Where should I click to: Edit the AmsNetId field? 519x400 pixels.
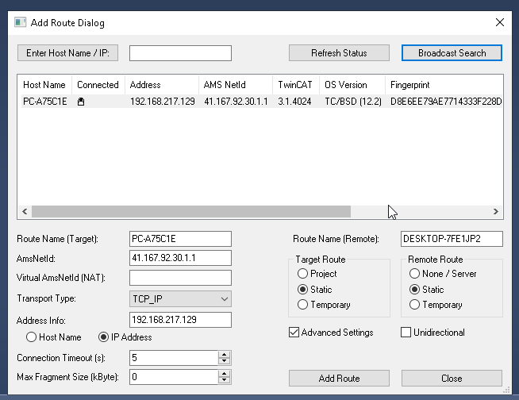coord(180,258)
